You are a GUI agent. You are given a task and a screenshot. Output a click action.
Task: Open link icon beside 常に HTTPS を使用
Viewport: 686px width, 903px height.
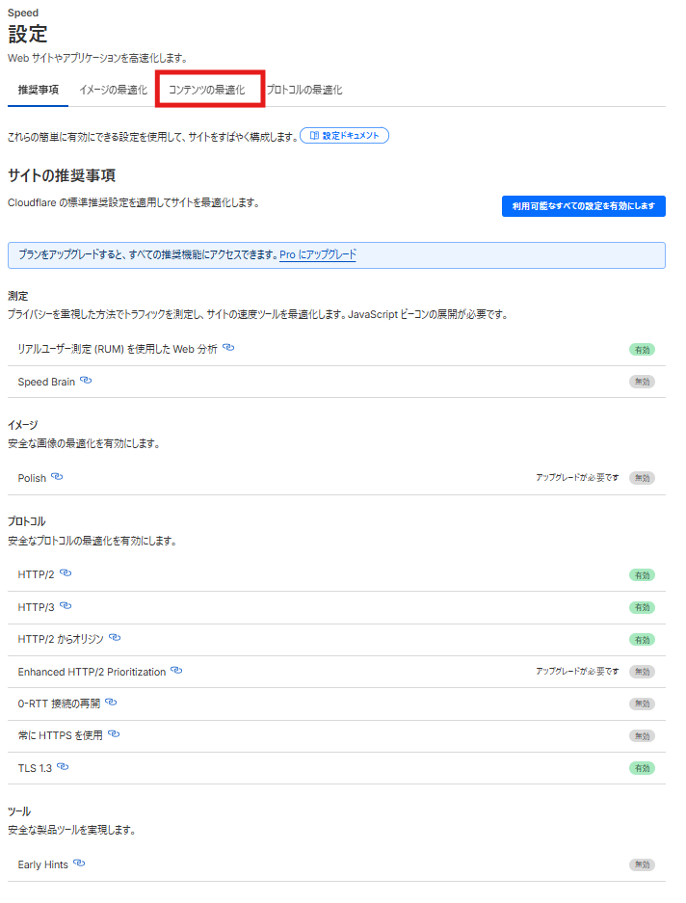coord(114,733)
